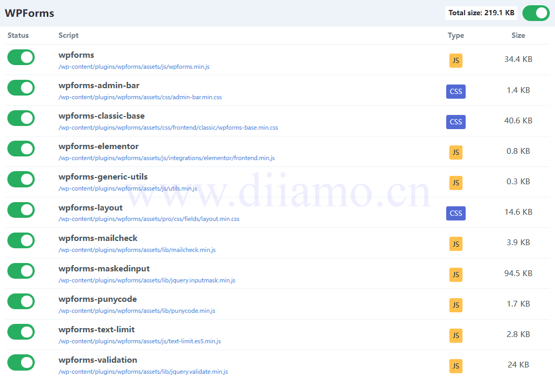Viewport: 555px width, 379px height.
Task: Follow the jquery.inputmask.min.js path link
Action: (x=147, y=280)
